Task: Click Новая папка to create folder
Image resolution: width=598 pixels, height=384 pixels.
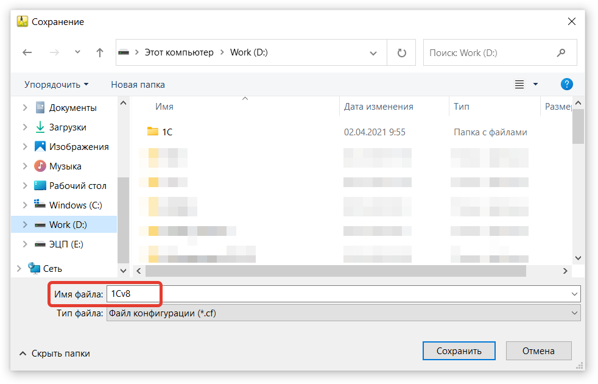Action: [x=138, y=85]
